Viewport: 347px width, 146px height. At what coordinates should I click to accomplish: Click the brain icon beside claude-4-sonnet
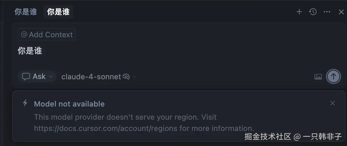click(x=126, y=77)
